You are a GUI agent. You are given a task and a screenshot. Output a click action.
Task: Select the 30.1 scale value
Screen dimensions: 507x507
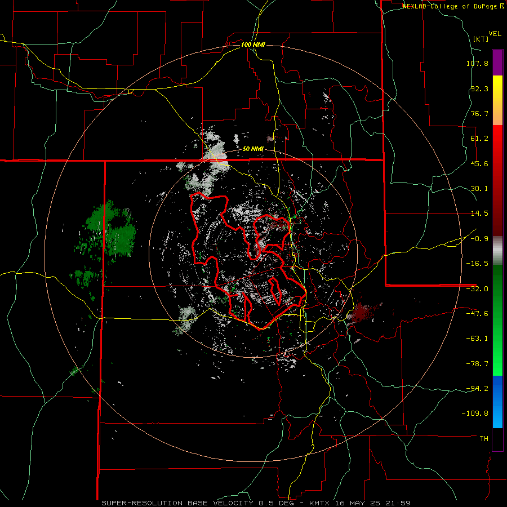(479, 189)
